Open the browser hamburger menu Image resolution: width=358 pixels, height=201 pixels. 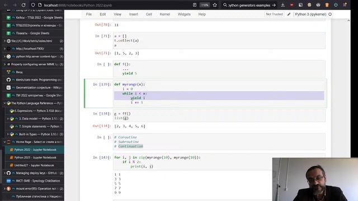pos(345,5)
